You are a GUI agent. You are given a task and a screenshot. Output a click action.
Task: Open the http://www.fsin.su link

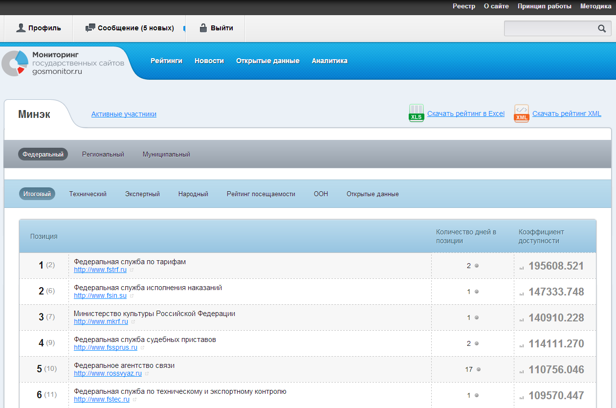coord(100,295)
